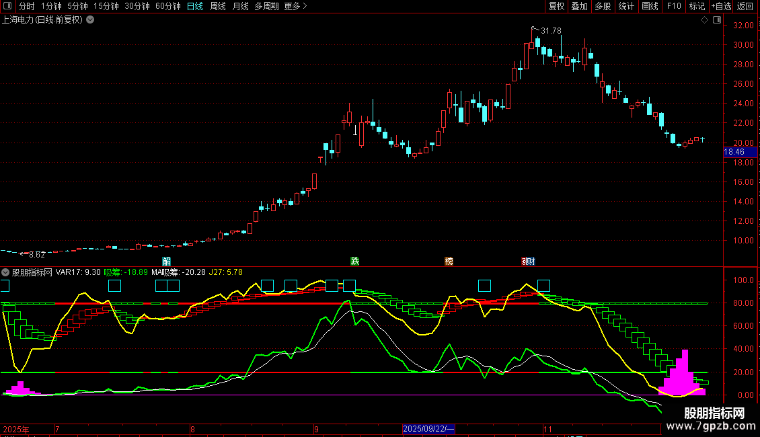The image size is (760, 437).
Task: Expand the 上海电力 stock title dropdown
Action: coord(90,20)
